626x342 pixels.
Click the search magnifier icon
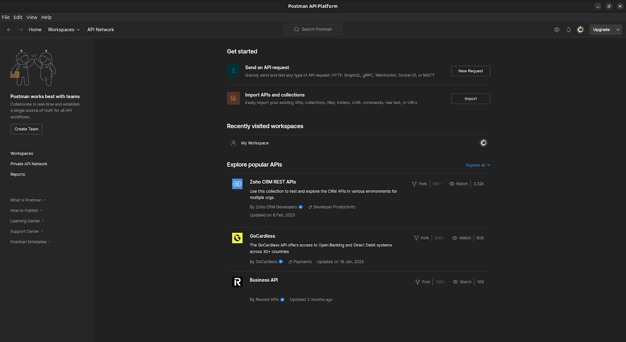(x=297, y=29)
